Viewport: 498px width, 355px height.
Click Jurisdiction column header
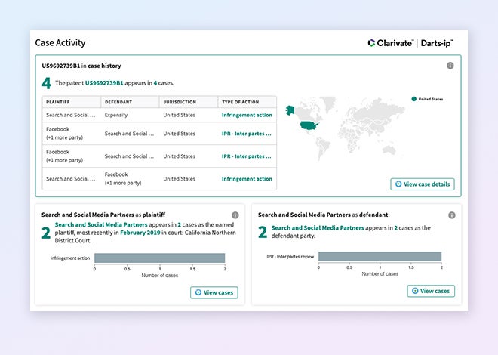(181, 102)
